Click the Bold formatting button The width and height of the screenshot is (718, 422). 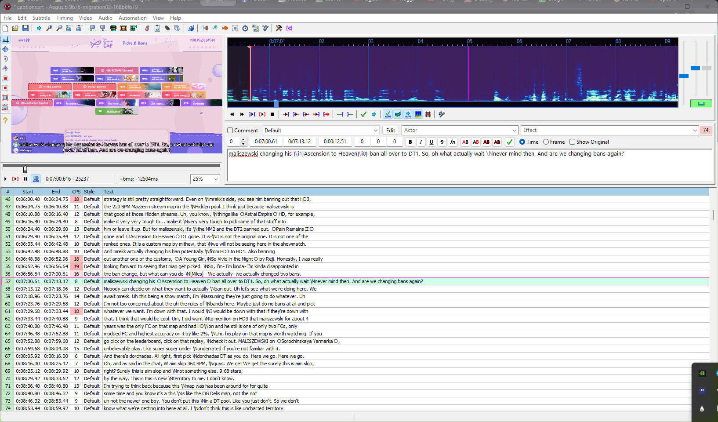410,142
